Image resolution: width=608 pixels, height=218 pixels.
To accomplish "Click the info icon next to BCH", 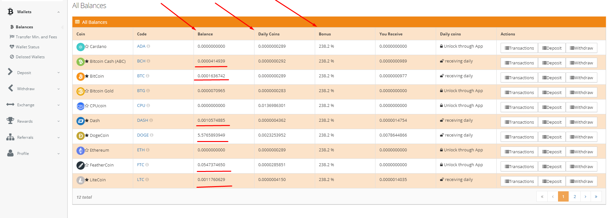I will (148, 61).
